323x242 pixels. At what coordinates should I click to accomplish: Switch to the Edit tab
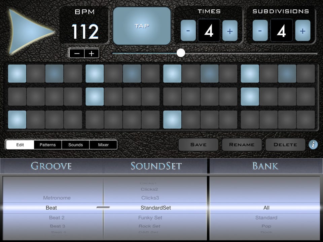click(20, 145)
